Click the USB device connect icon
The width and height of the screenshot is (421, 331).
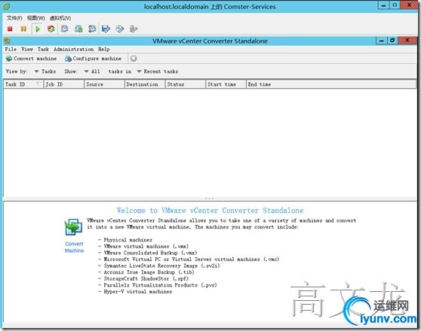coord(134,29)
